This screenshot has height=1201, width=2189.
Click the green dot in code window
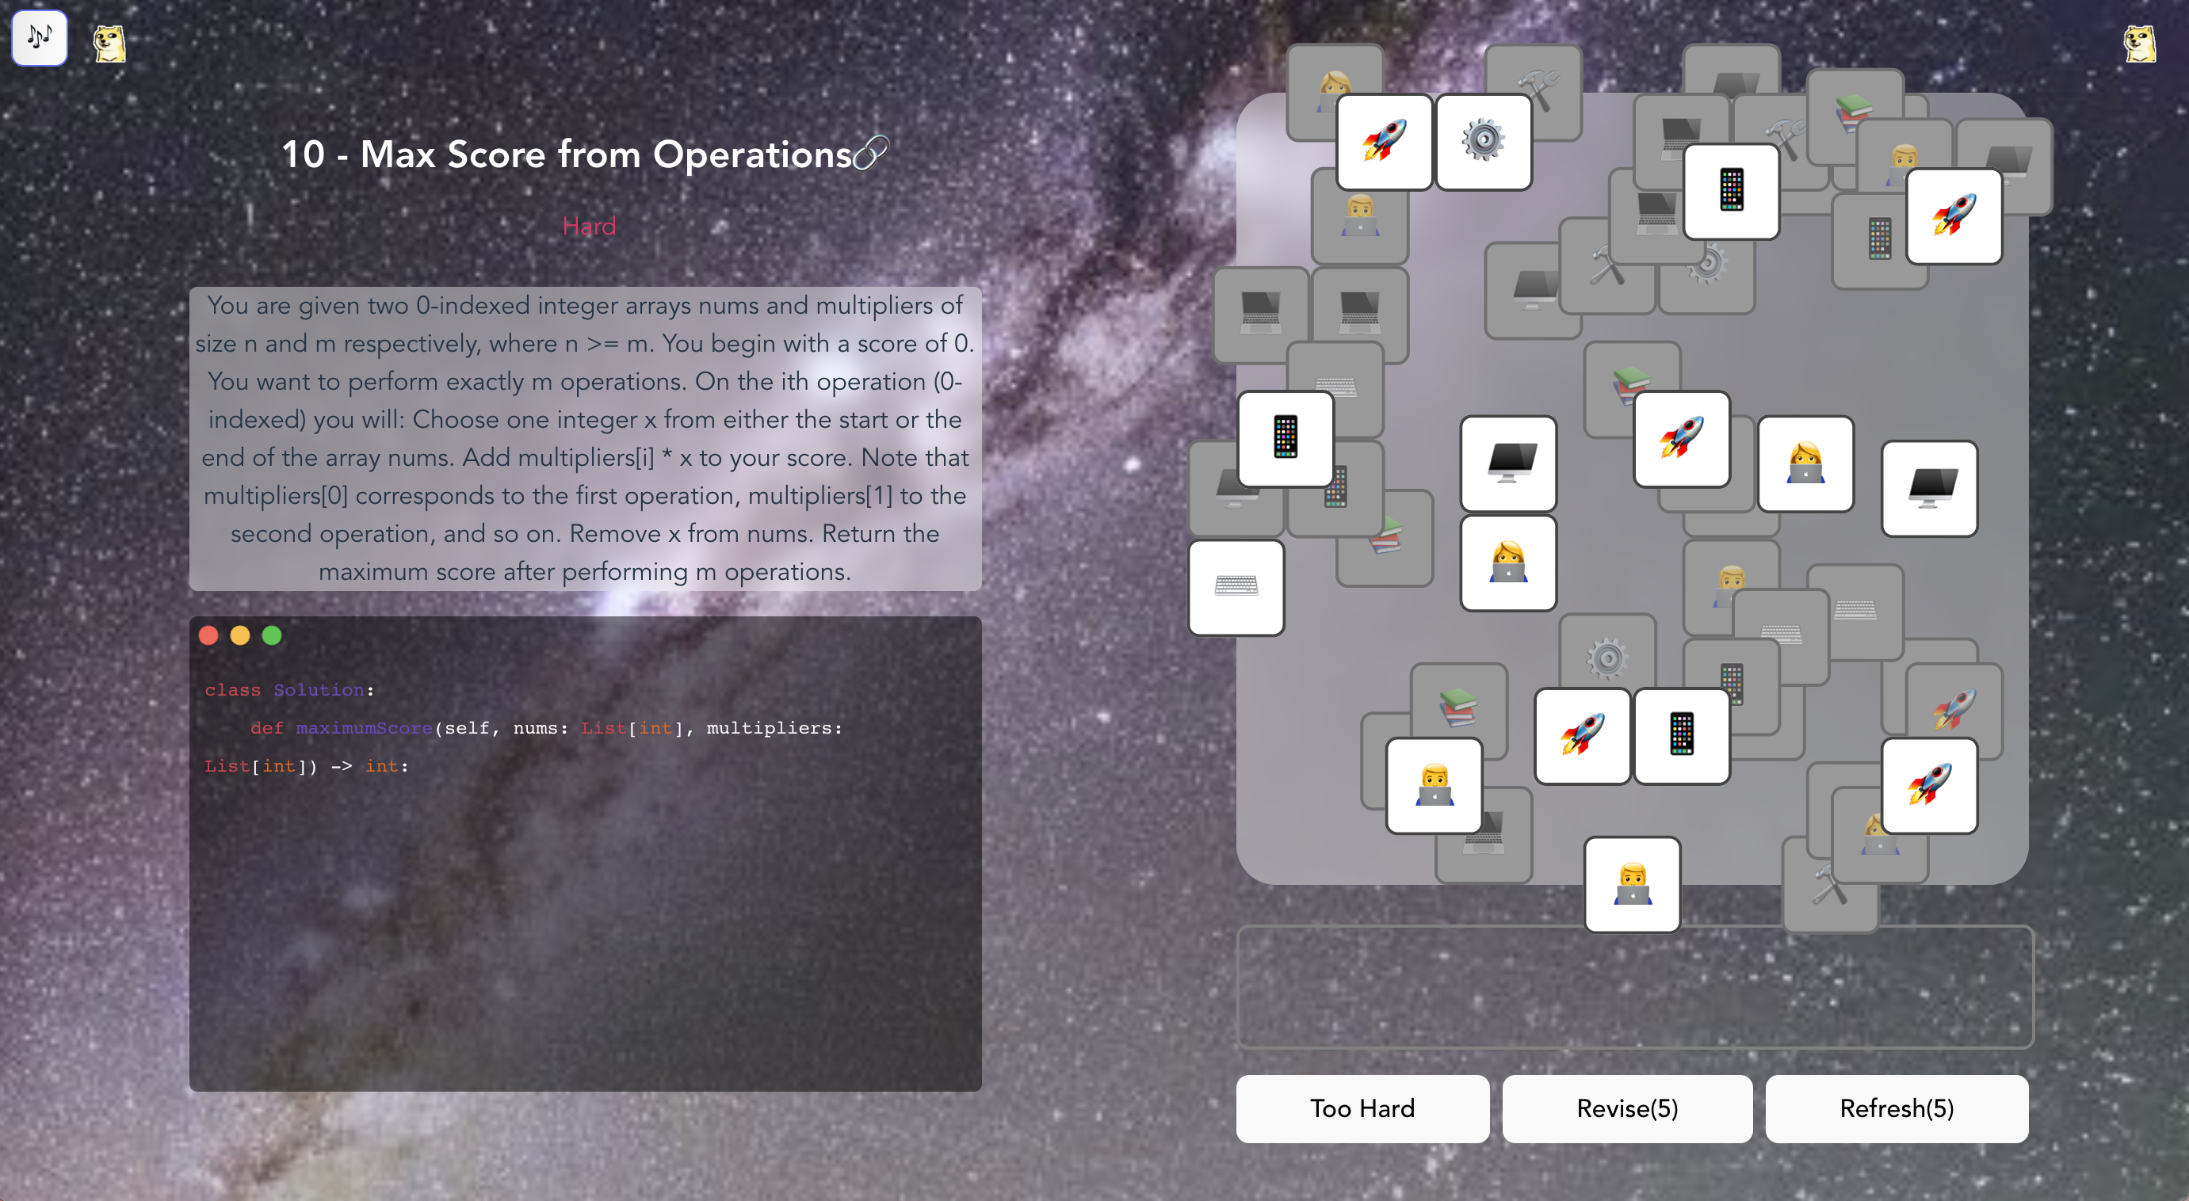[272, 635]
